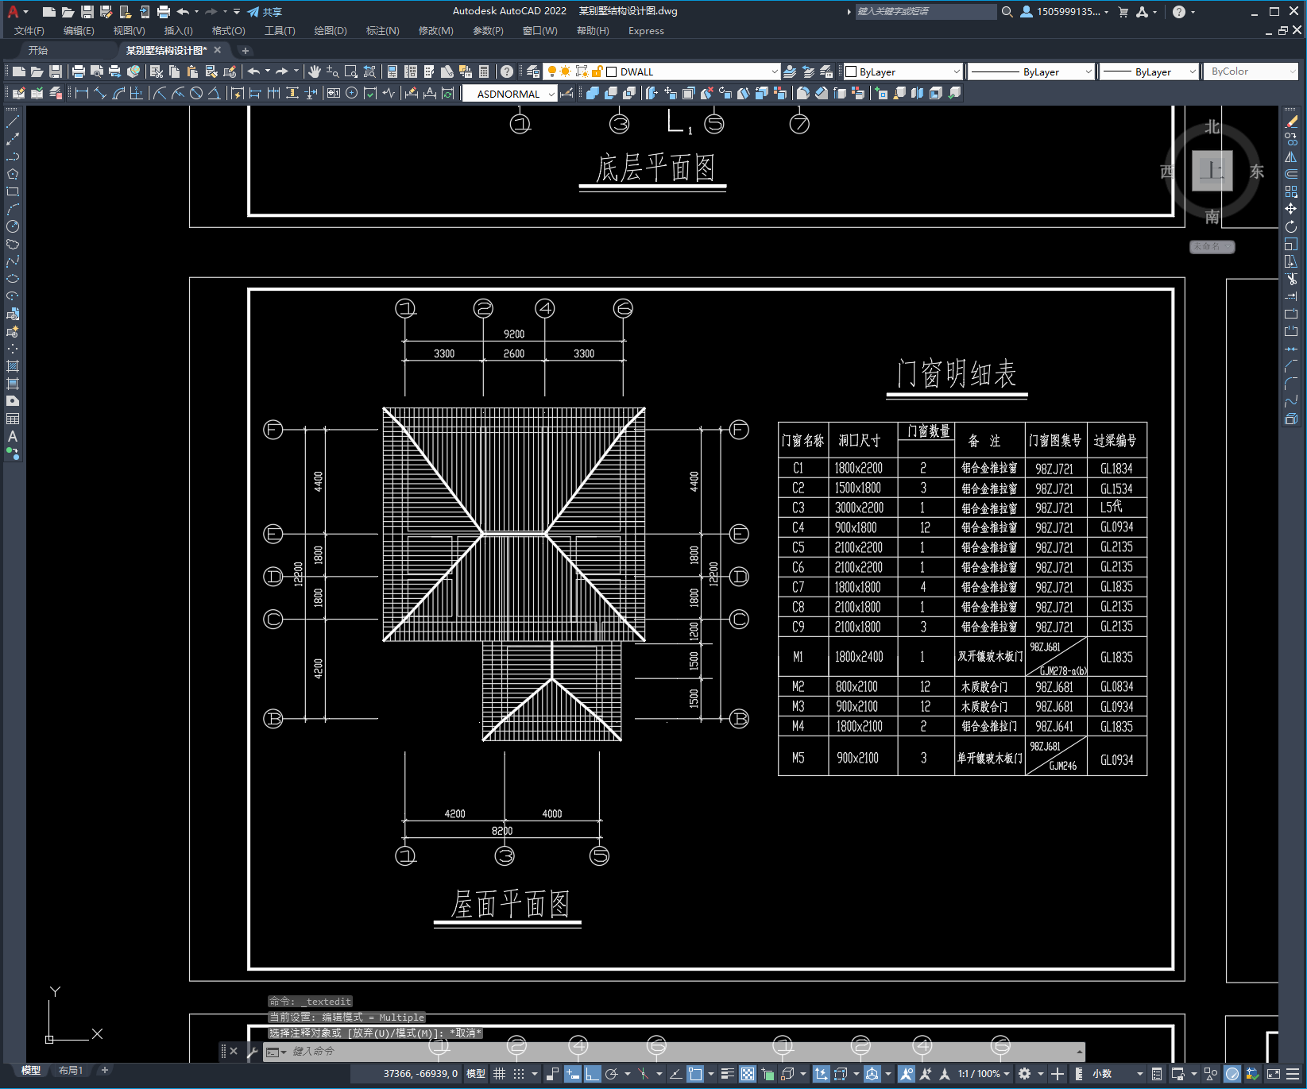The width and height of the screenshot is (1307, 1089).
Task: Open the ByLayer lineweight dropdown
Action: (1192, 71)
